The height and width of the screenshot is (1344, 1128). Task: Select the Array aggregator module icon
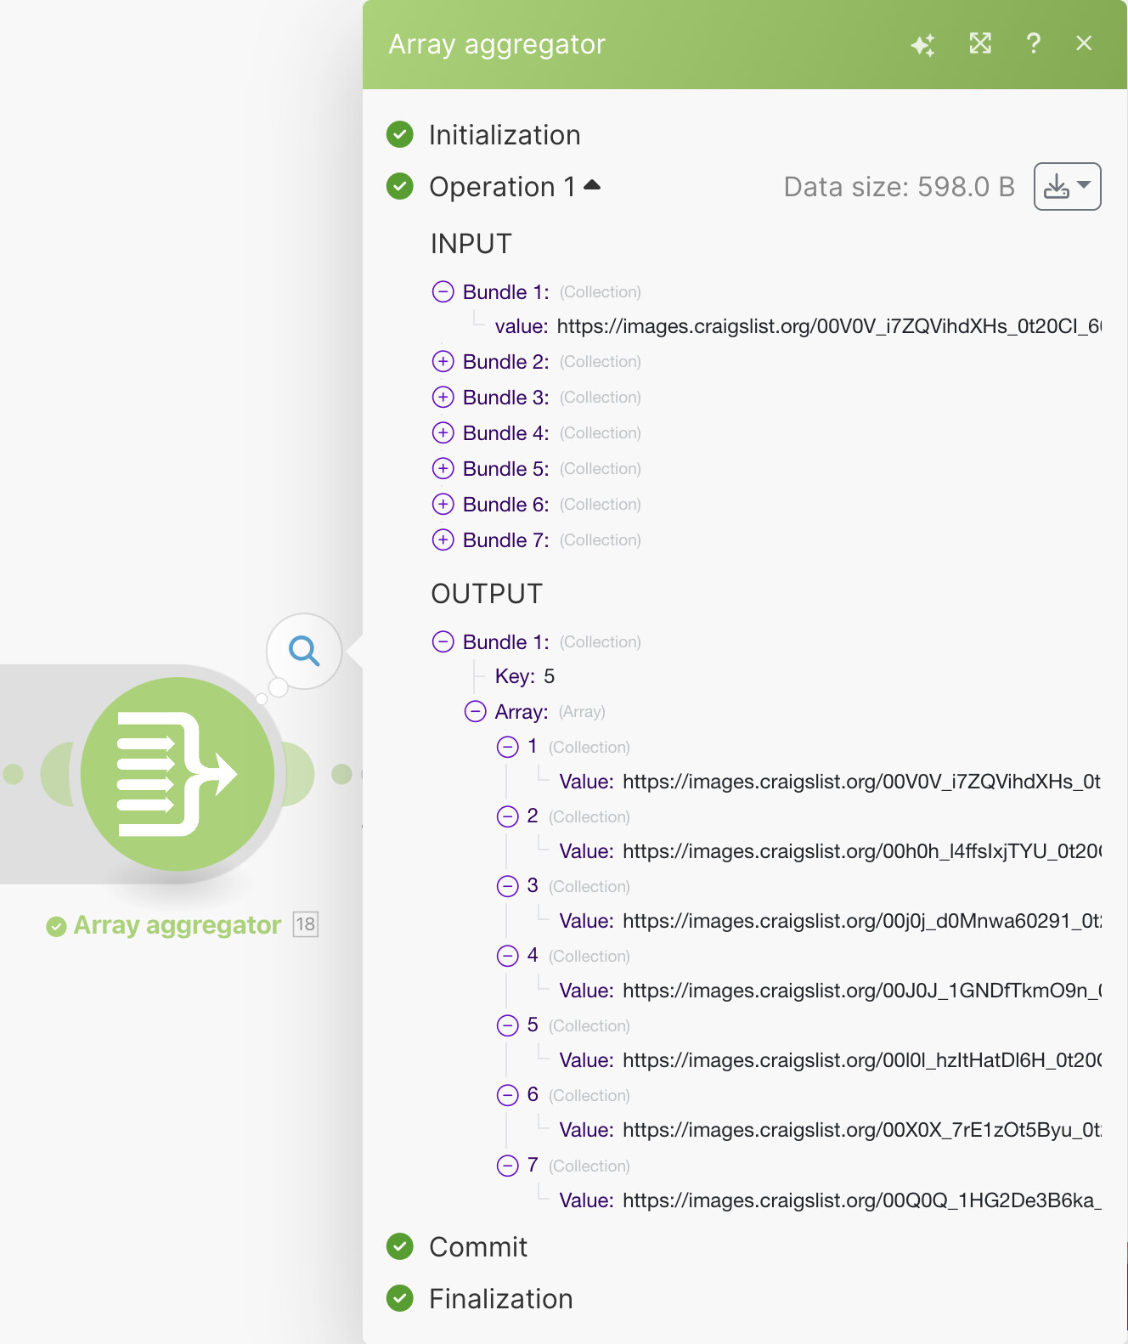[178, 774]
